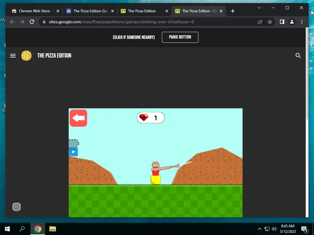Expand the tab search chevron
Viewport: 314px width, 235px height.
[259, 8]
